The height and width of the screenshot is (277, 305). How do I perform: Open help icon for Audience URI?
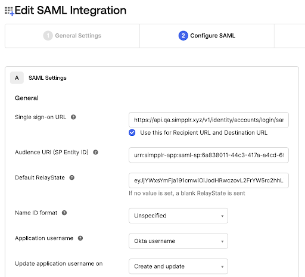95,152
